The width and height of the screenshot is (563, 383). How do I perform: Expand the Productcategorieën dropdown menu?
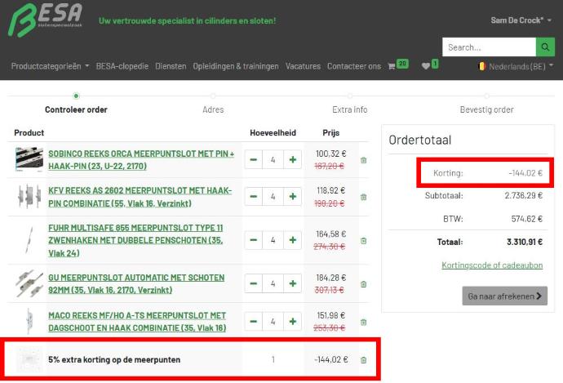point(50,66)
